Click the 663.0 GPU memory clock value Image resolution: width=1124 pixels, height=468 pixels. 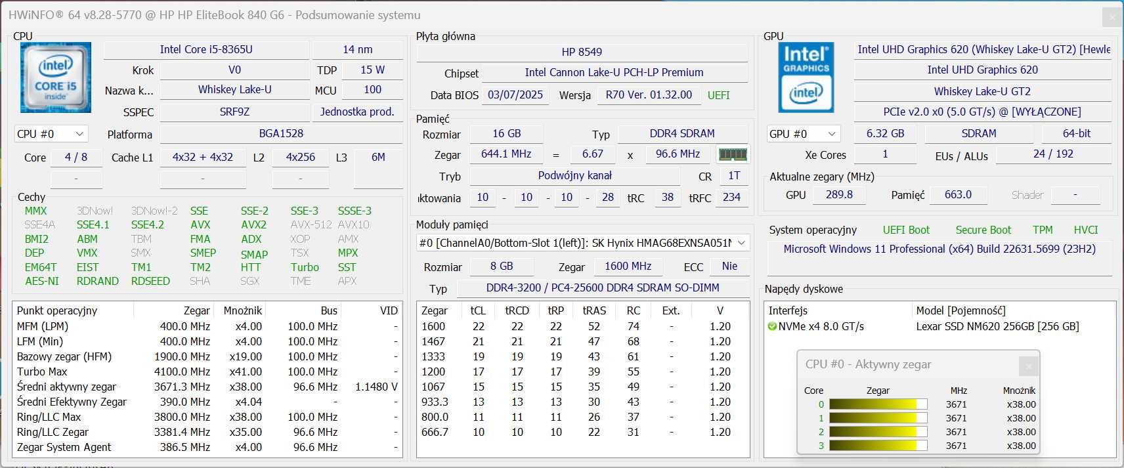[x=958, y=195]
